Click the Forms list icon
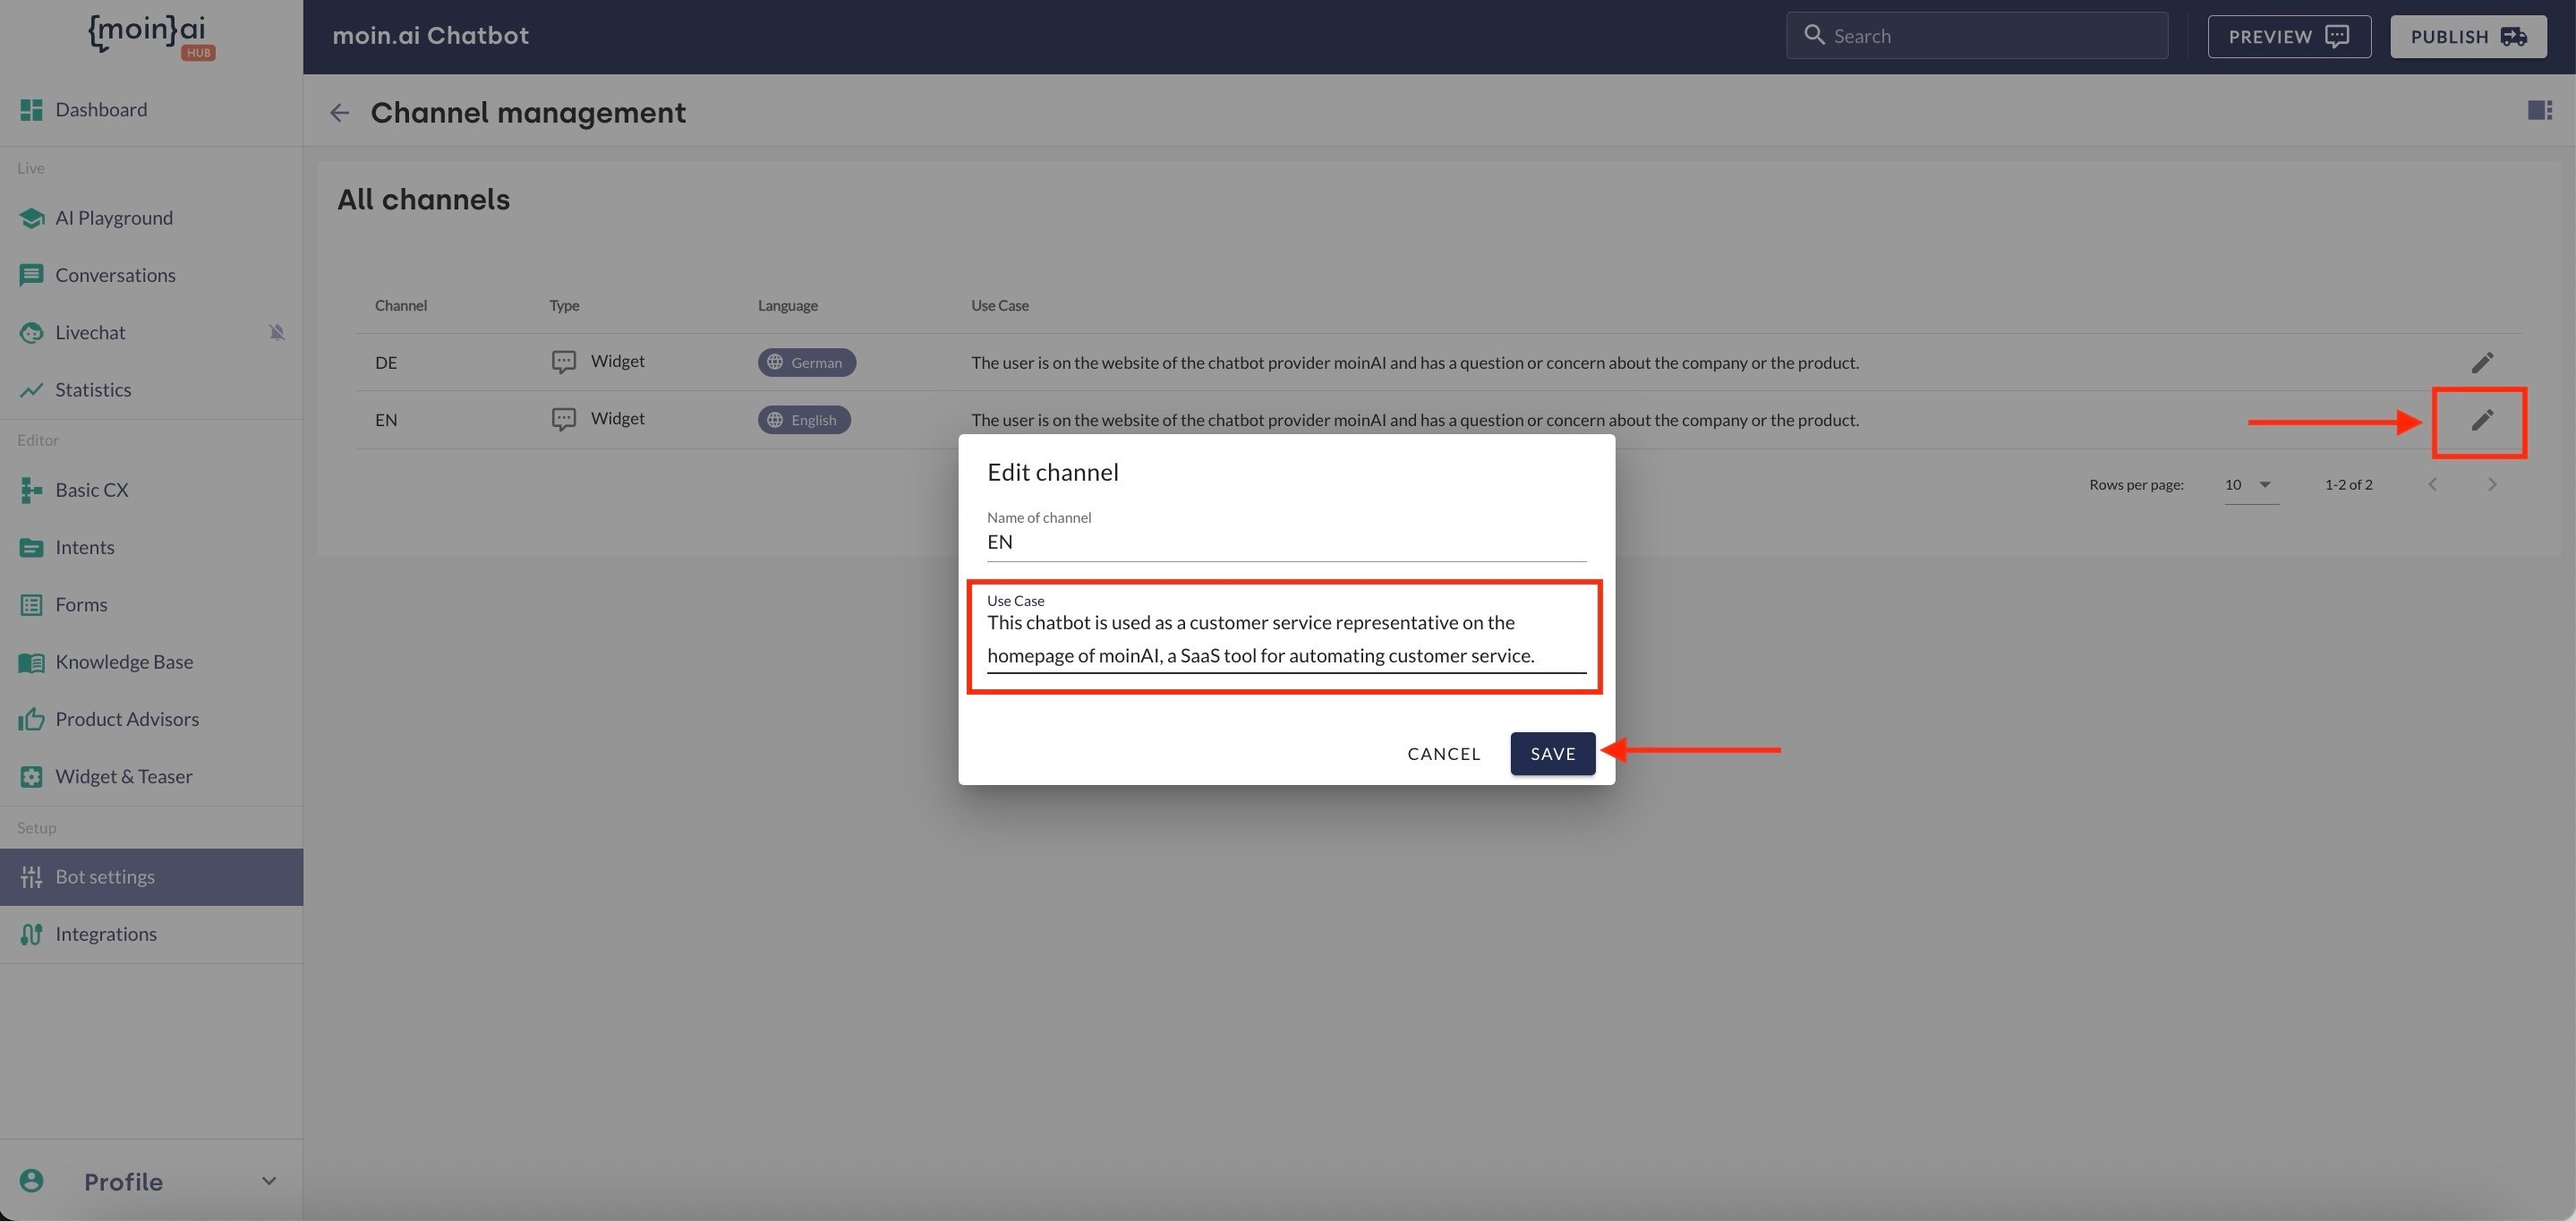Screen dimensions: 2576x1221 [x=31, y=605]
